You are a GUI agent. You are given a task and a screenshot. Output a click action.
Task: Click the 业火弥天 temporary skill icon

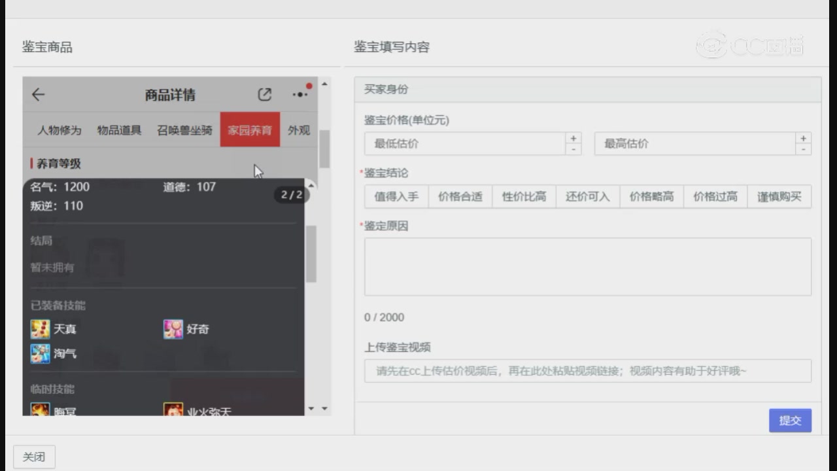click(173, 410)
